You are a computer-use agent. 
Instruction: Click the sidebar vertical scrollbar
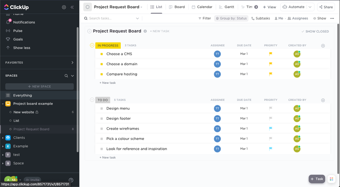[77, 90]
